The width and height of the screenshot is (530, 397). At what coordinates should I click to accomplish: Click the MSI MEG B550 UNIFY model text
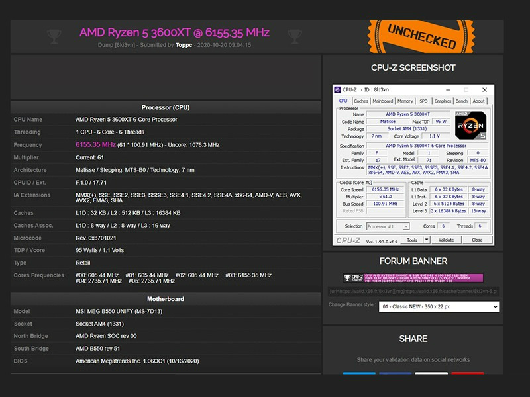click(x=119, y=311)
